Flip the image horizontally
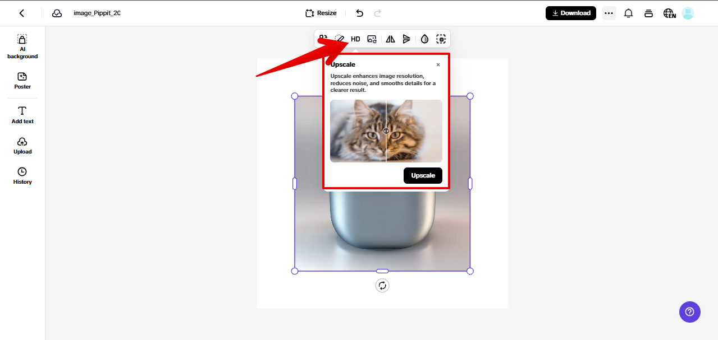718x340 pixels. (390, 39)
